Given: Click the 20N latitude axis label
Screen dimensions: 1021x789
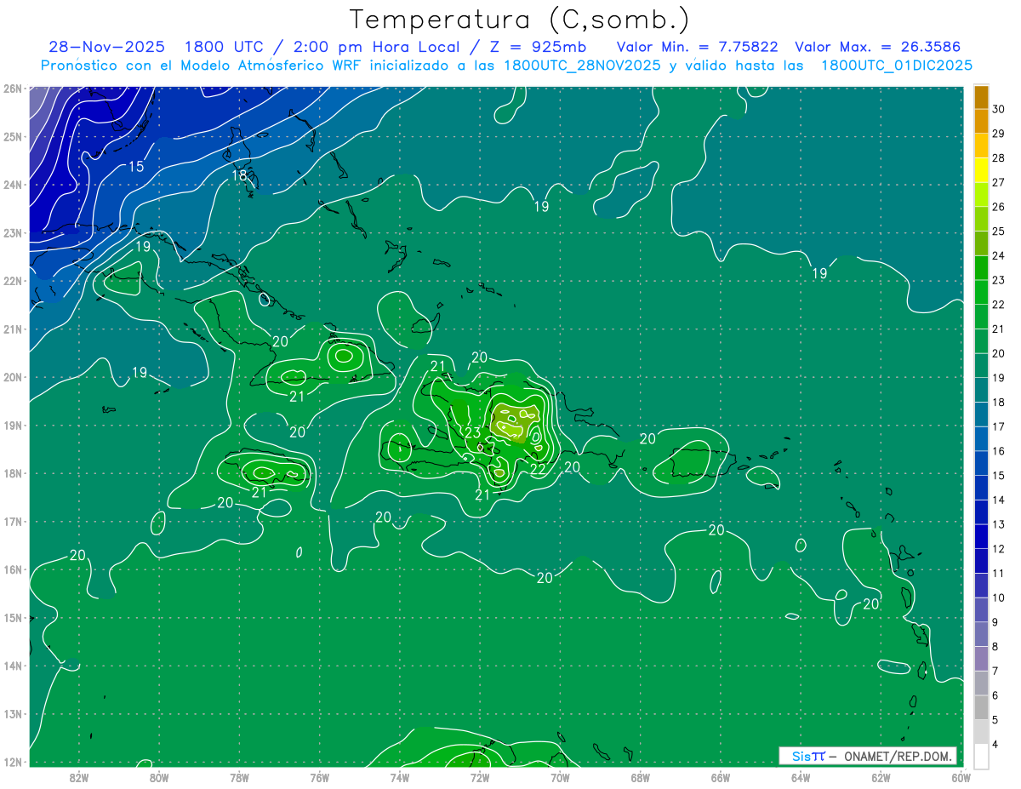Looking at the screenshot, I should pos(12,377).
